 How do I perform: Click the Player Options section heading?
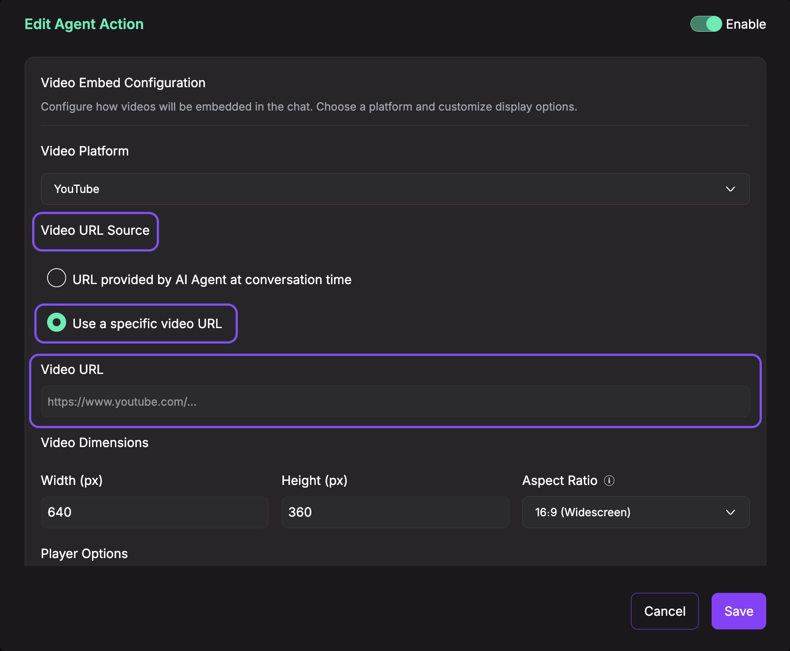(84, 554)
